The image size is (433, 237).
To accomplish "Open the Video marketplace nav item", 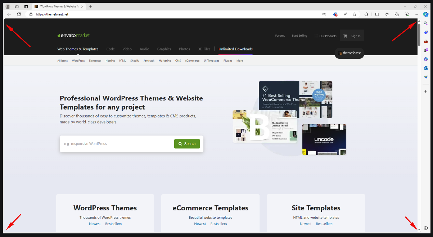I will [x=127, y=49].
